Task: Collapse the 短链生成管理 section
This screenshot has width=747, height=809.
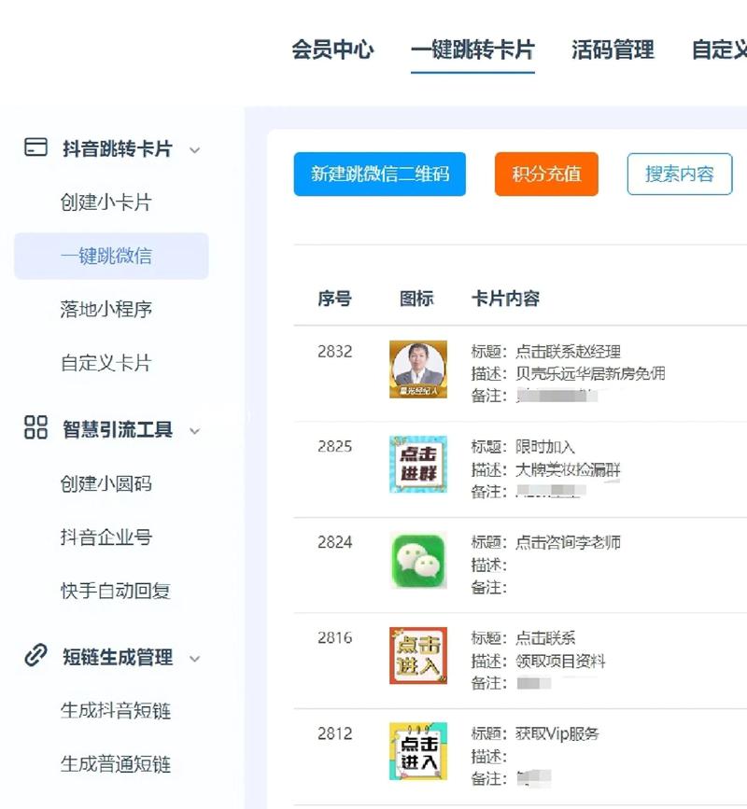Action: [x=193, y=658]
